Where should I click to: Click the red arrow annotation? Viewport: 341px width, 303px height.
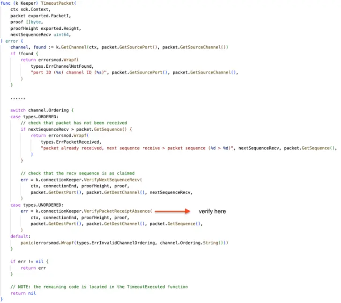(172, 211)
